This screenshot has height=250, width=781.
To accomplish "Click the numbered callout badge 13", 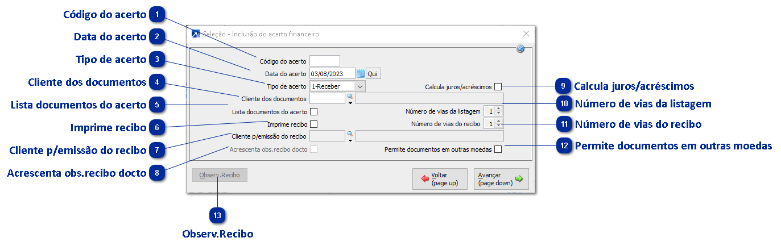I will [218, 215].
